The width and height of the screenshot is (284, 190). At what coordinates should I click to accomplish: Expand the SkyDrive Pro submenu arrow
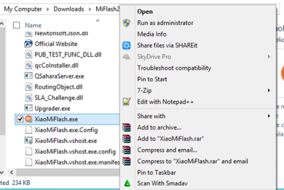click(269, 57)
